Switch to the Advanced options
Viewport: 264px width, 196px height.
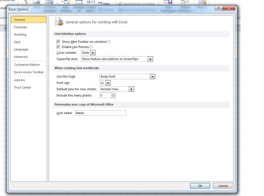click(x=20, y=57)
